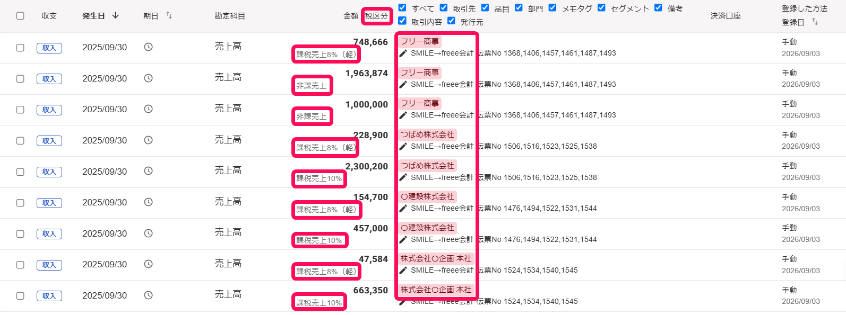Screen dimensions: 846x315
Task: Click the 決済口座 column header
Action: [726, 16]
